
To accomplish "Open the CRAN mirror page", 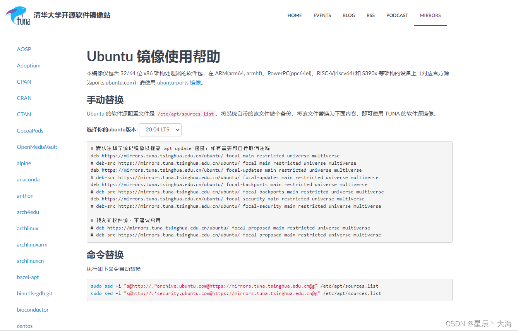I will [x=24, y=98].
